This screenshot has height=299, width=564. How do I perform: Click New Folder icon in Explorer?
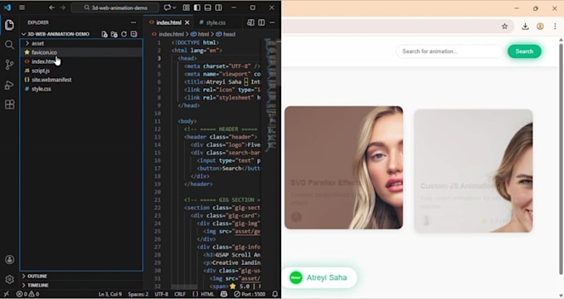114,34
